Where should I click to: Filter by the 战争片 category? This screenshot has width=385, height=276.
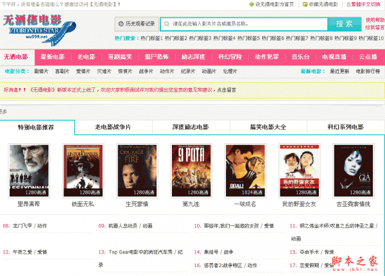coord(146,71)
